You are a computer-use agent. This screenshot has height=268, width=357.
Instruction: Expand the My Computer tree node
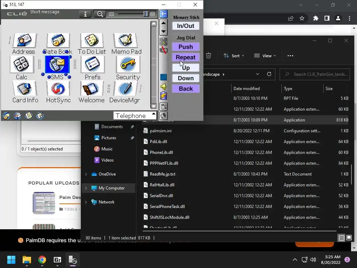pyautogui.click(x=86, y=188)
